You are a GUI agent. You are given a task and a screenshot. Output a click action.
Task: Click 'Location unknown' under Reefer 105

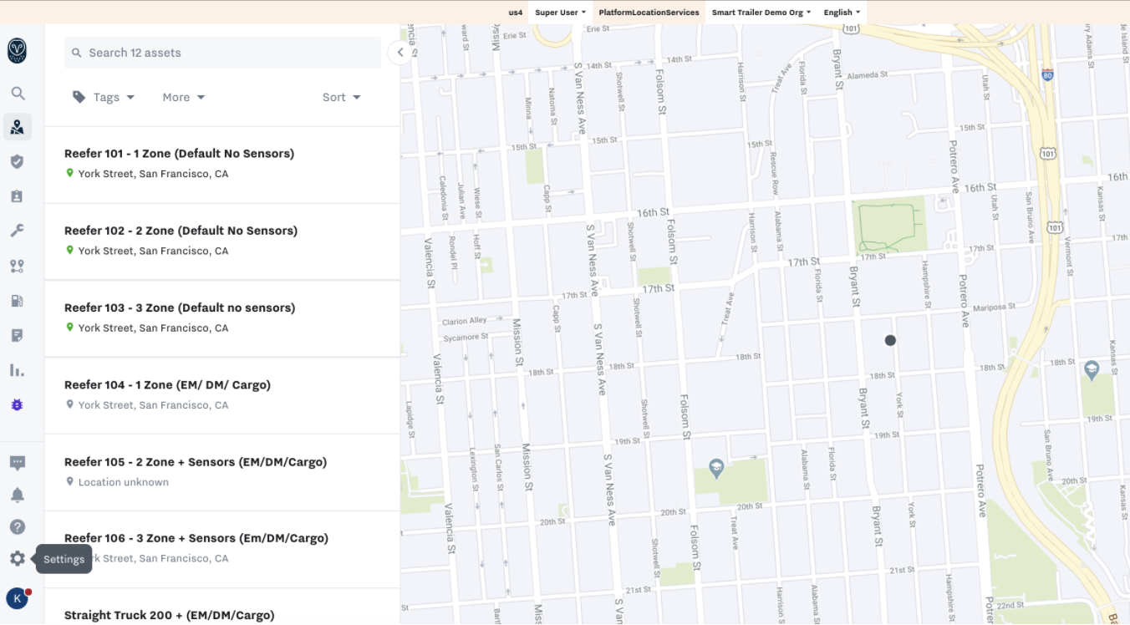[124, 482]
